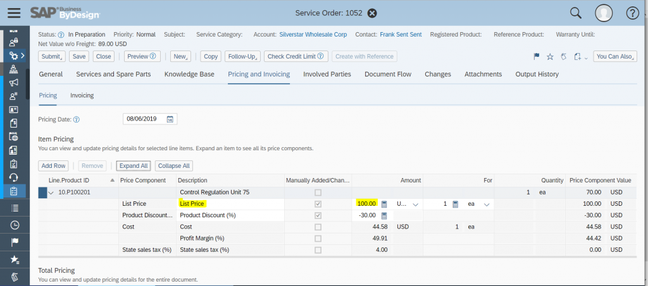
Task: Click the Check Credit Limit button
Action: pos(296,56)
